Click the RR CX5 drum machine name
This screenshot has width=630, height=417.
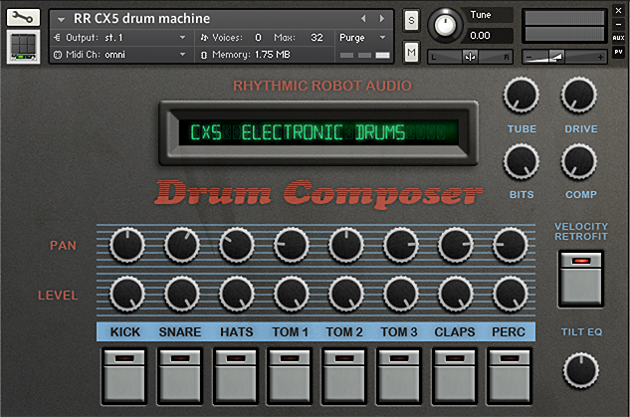142,19
